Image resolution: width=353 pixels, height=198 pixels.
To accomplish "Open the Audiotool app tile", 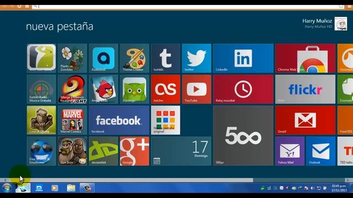I will (x=104, y=58).
